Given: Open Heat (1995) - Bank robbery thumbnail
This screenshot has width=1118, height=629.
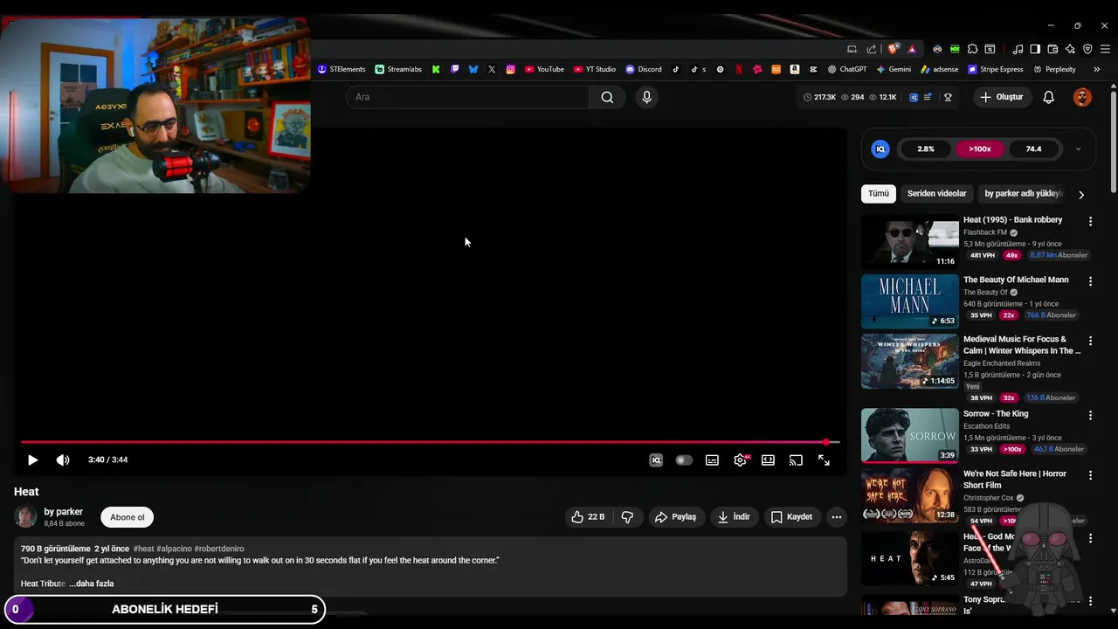Looking at the screenshot, I should tap(909, 242).
